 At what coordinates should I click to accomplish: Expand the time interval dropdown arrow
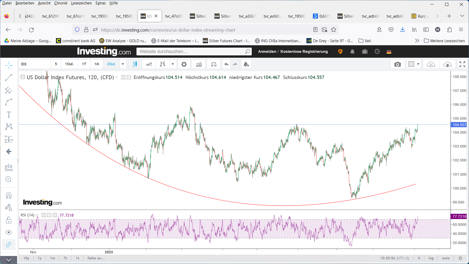(x=123, y=64)
